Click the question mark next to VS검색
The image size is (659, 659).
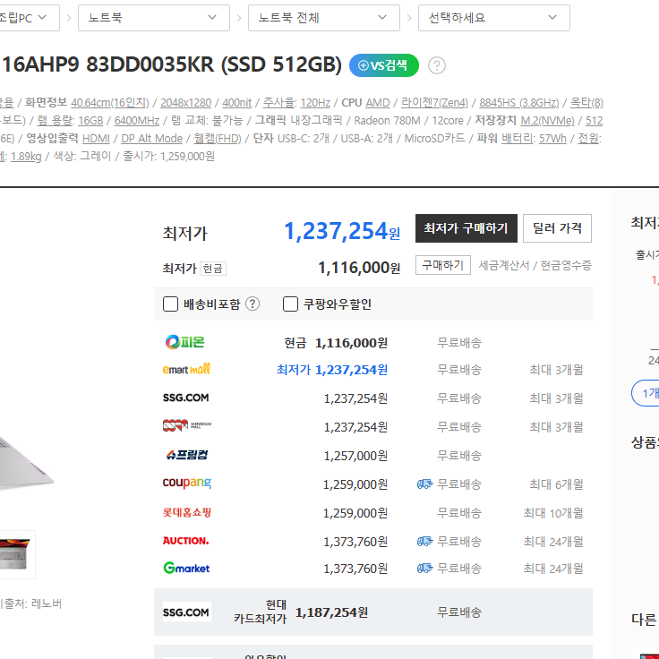[x=437, y=65]
